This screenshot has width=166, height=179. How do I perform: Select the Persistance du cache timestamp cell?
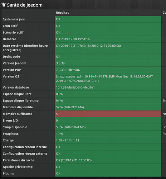click(108, 160)
